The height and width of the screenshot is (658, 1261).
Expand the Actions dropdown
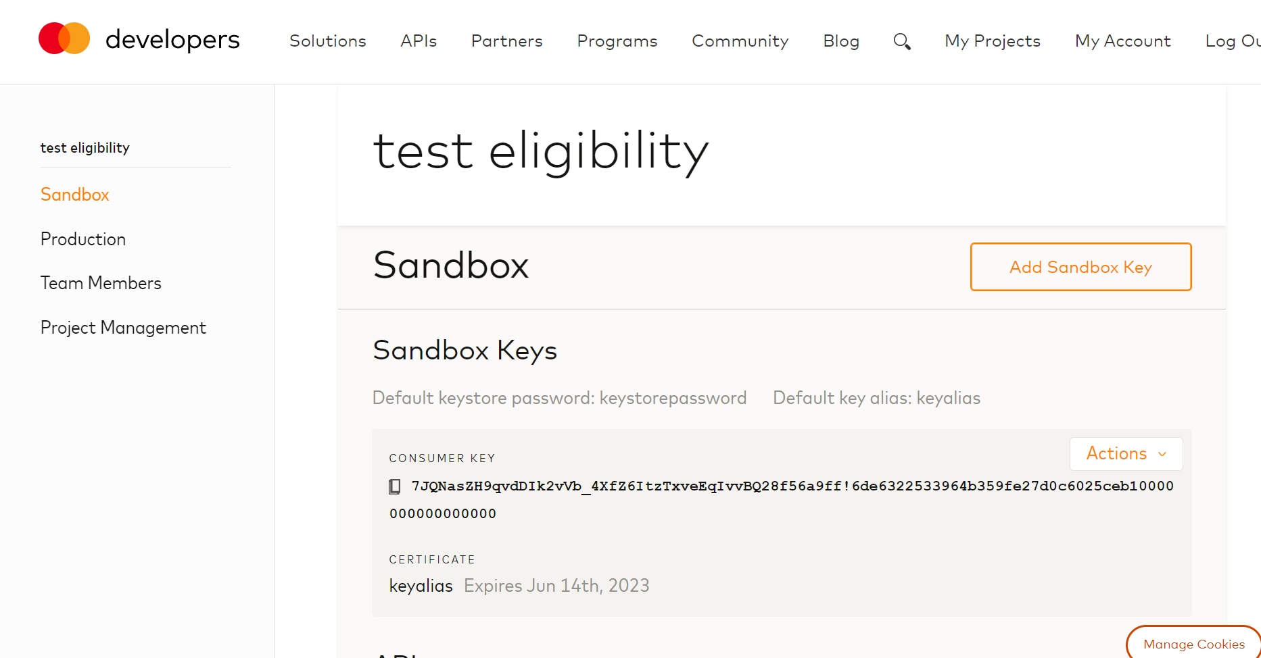pyautogui.click(x=1126, y=453)
